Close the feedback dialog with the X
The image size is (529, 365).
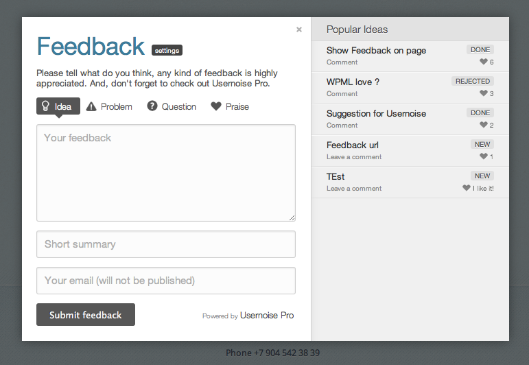pyautogui.click(x=299, y=30)
